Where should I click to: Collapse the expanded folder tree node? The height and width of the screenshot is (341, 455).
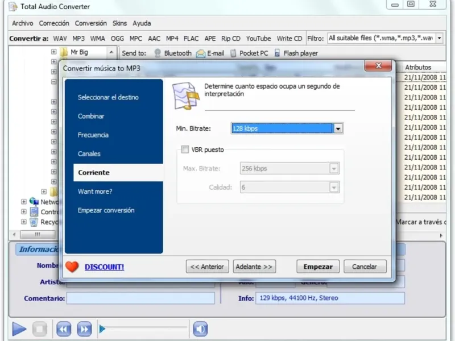click(53, 82)
